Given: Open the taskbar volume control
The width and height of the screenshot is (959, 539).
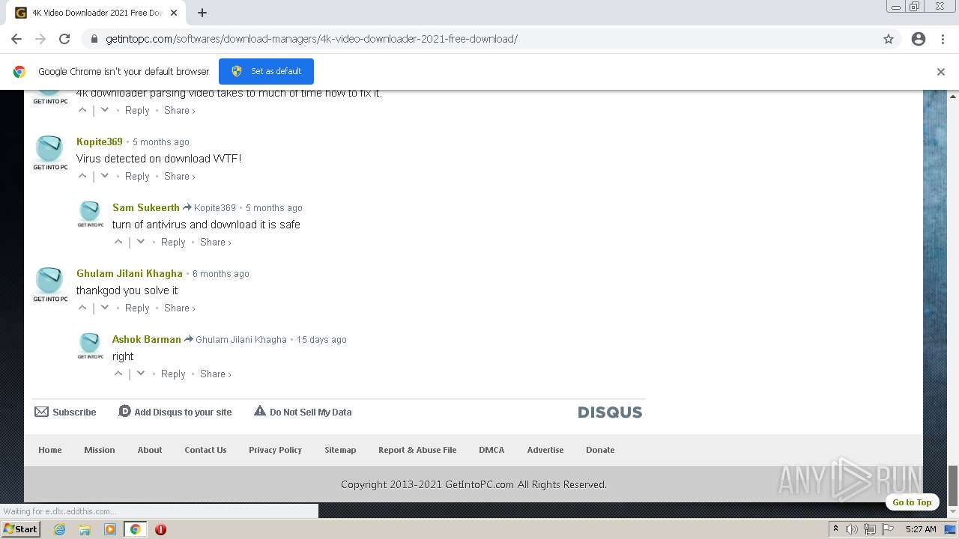Looking at the screenshot, I should 852,529.
